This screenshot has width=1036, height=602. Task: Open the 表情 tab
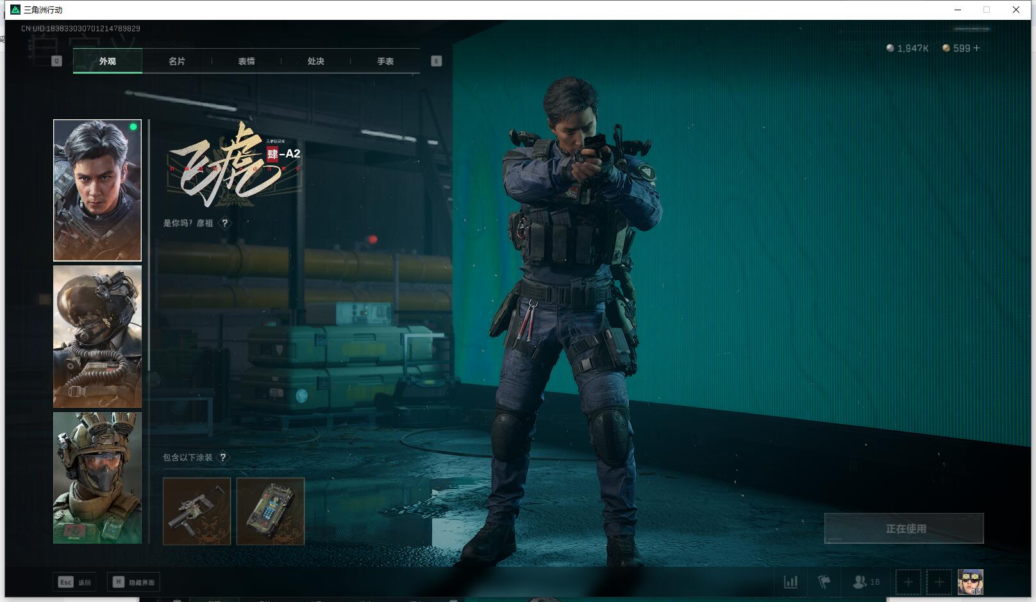coord(246,62)
